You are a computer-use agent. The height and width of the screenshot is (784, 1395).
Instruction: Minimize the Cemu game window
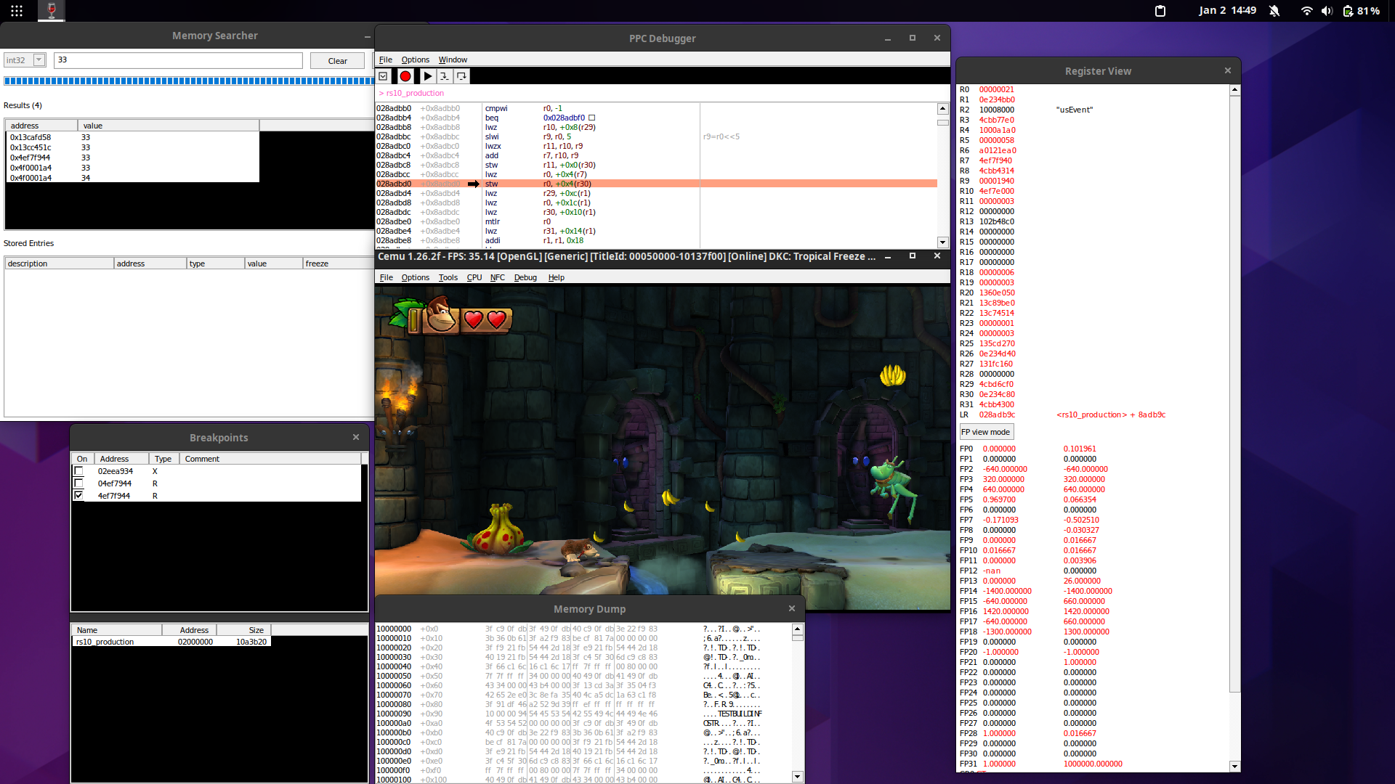[x=888, y=256]
